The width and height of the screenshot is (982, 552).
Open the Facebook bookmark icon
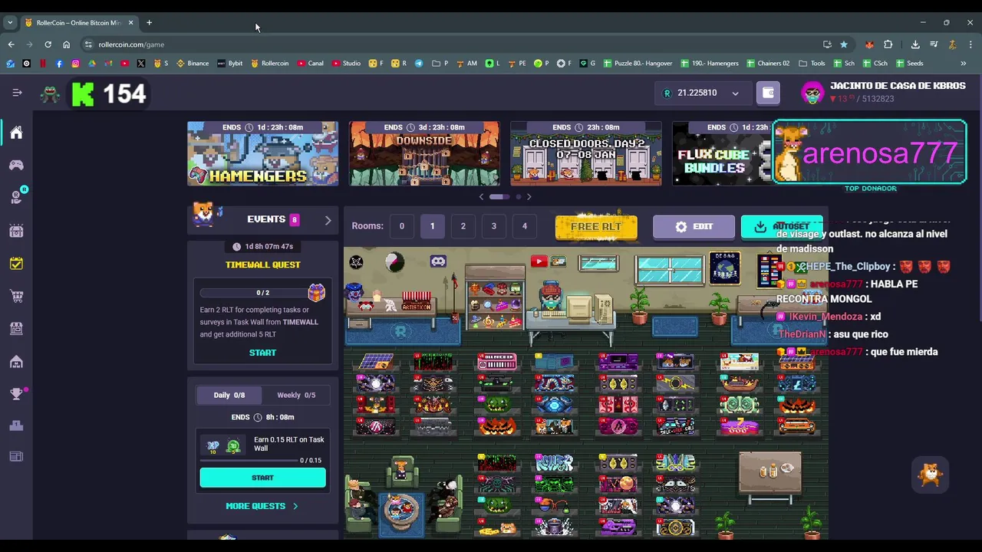coord(59,63)
